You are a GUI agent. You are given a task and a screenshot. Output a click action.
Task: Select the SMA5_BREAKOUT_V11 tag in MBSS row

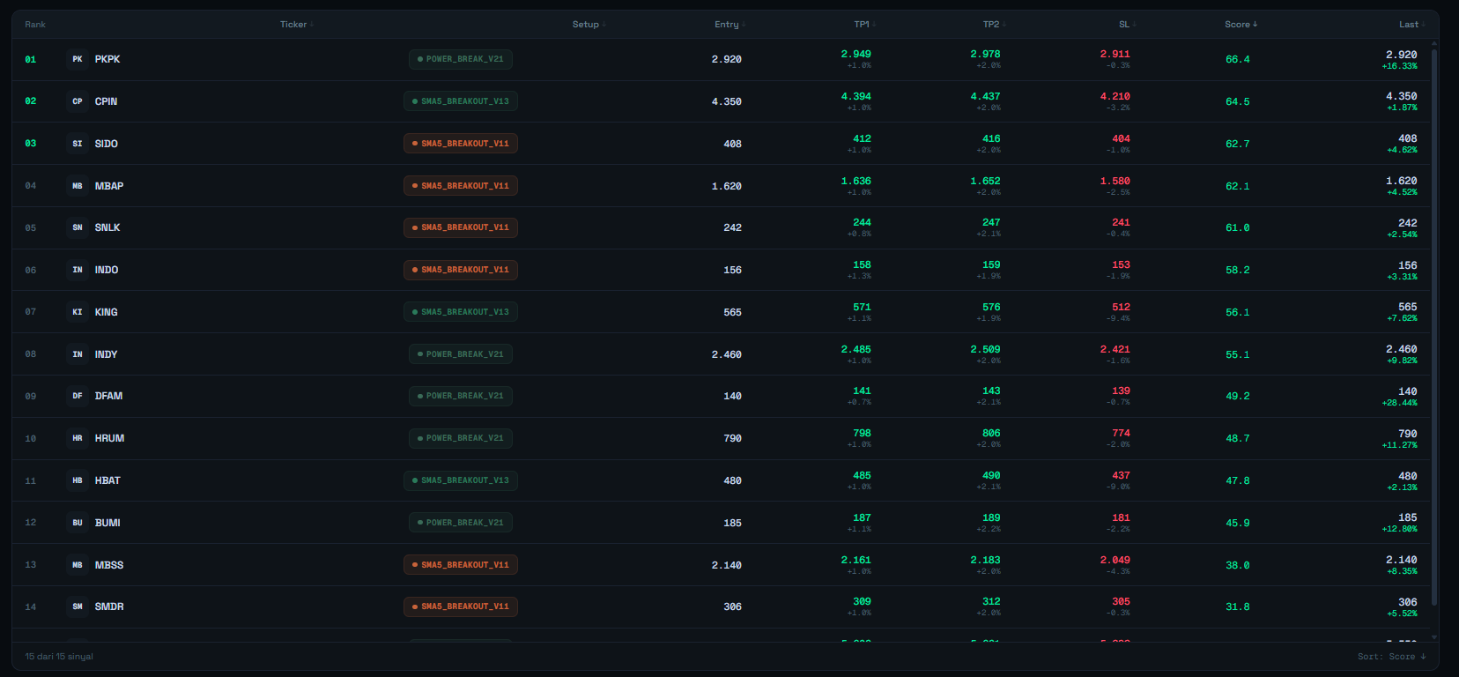tap(461, 565)
